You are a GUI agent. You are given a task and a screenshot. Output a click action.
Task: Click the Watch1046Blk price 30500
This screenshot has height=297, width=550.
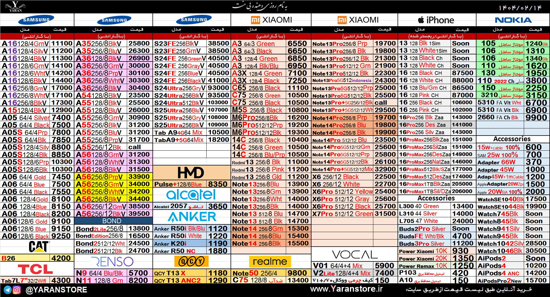click(536, 251)
